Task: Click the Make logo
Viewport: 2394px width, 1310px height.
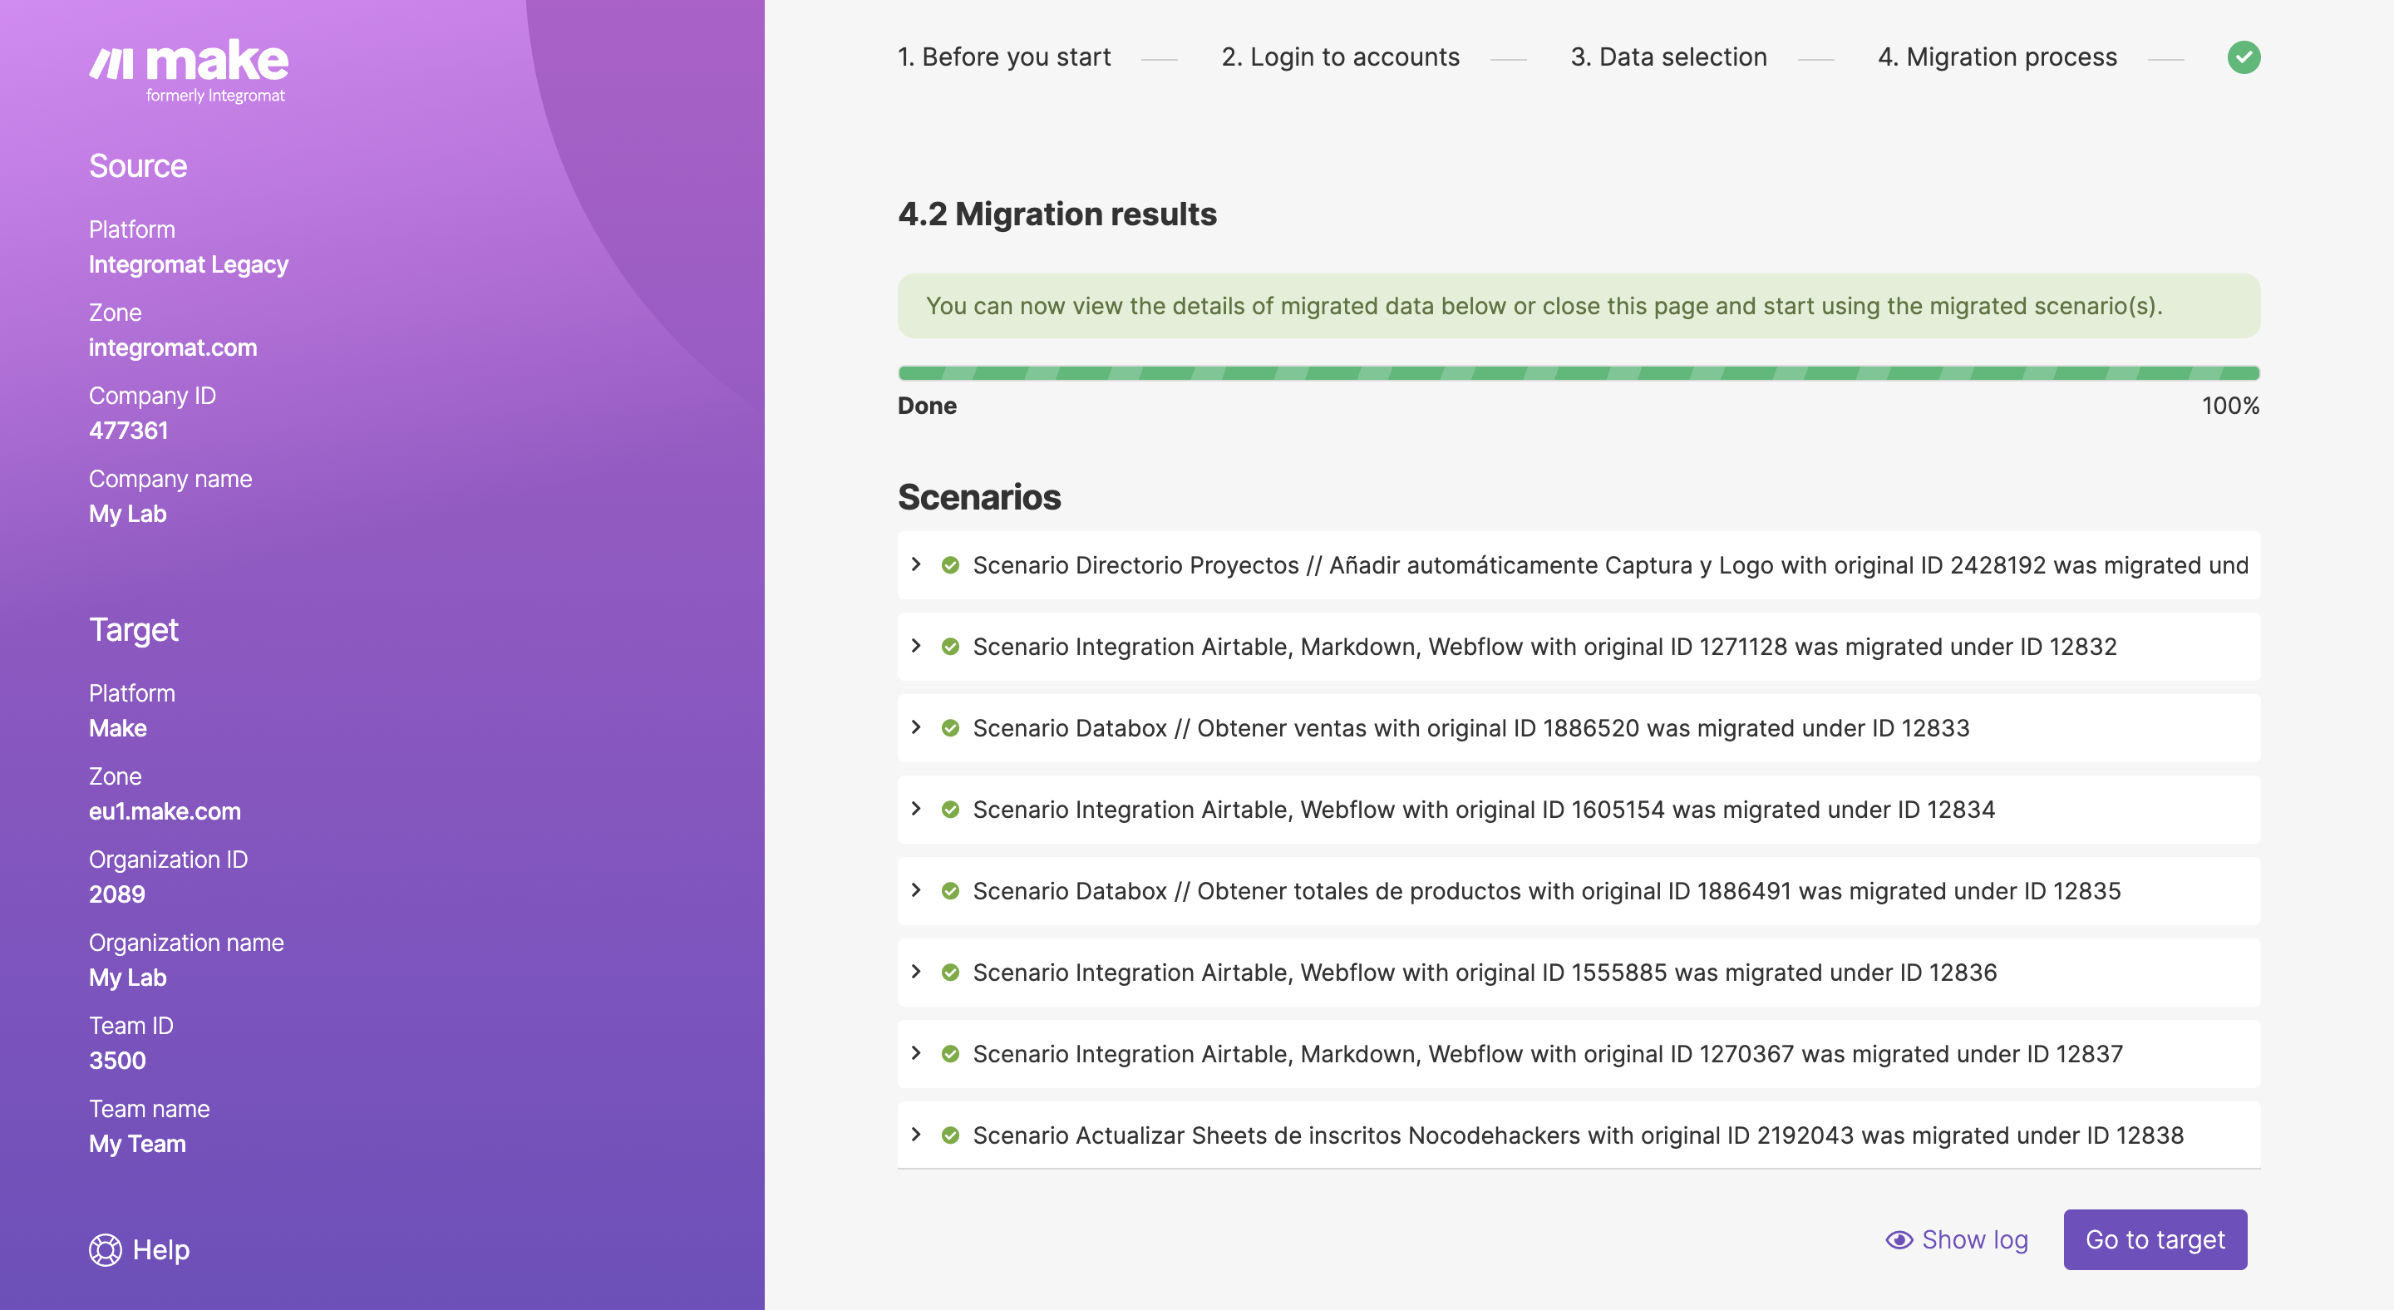Action: [189, 70]
